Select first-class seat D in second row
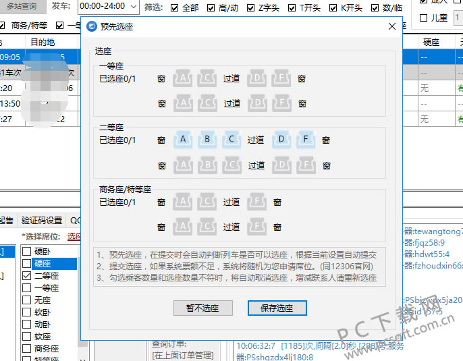This screenshot has height=361, width=463. [258, 103]
